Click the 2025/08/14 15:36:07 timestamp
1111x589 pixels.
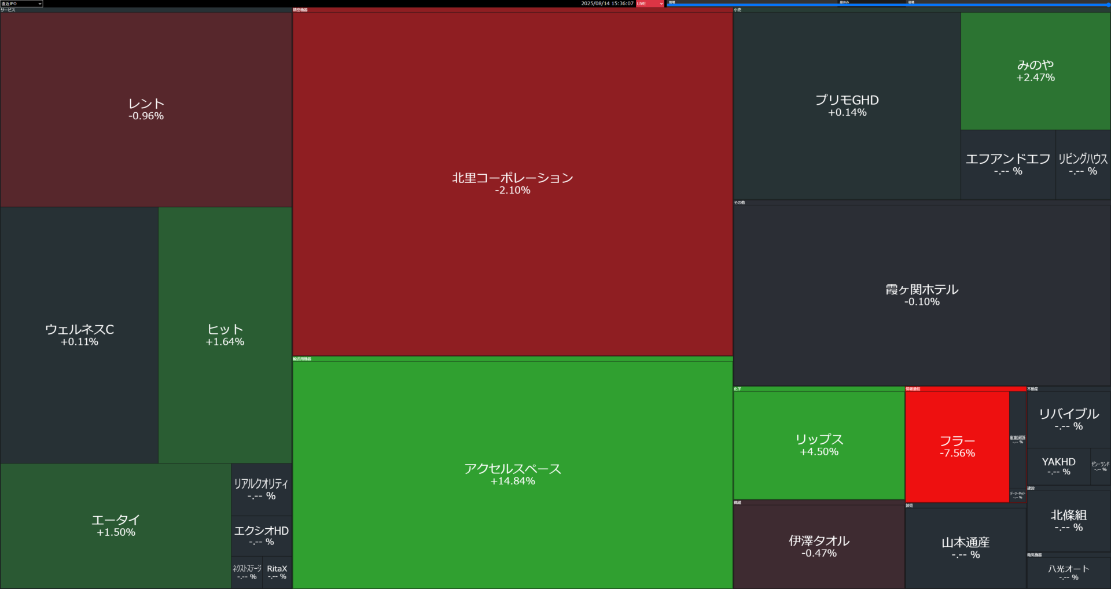607,3
